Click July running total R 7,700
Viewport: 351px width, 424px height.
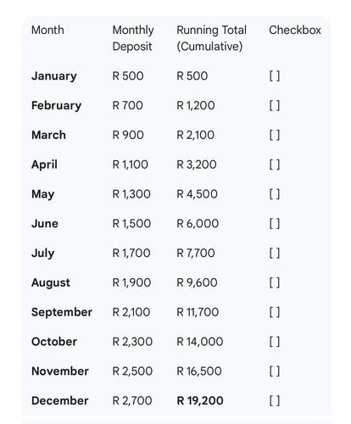196,253
